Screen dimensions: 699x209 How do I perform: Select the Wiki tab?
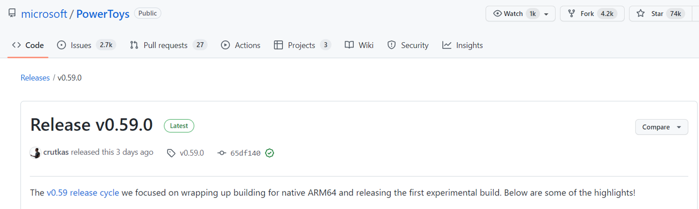coord(359,45)
